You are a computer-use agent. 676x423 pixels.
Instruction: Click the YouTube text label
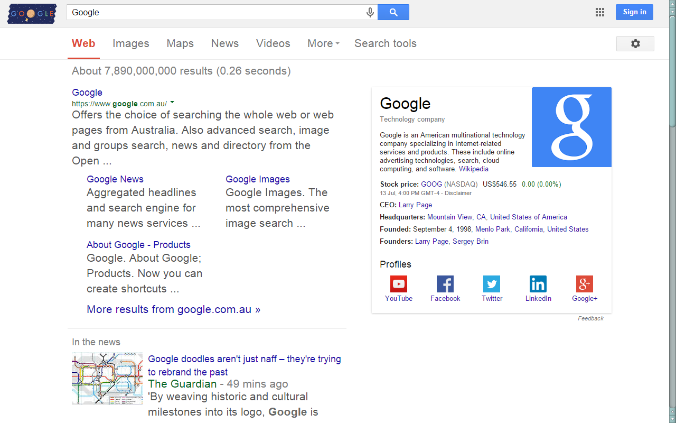pyautogui.click(x=399, y=298)
